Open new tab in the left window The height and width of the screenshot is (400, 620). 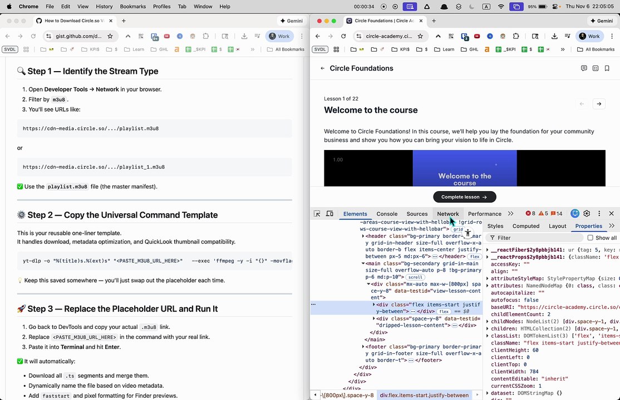pos(124,21)
